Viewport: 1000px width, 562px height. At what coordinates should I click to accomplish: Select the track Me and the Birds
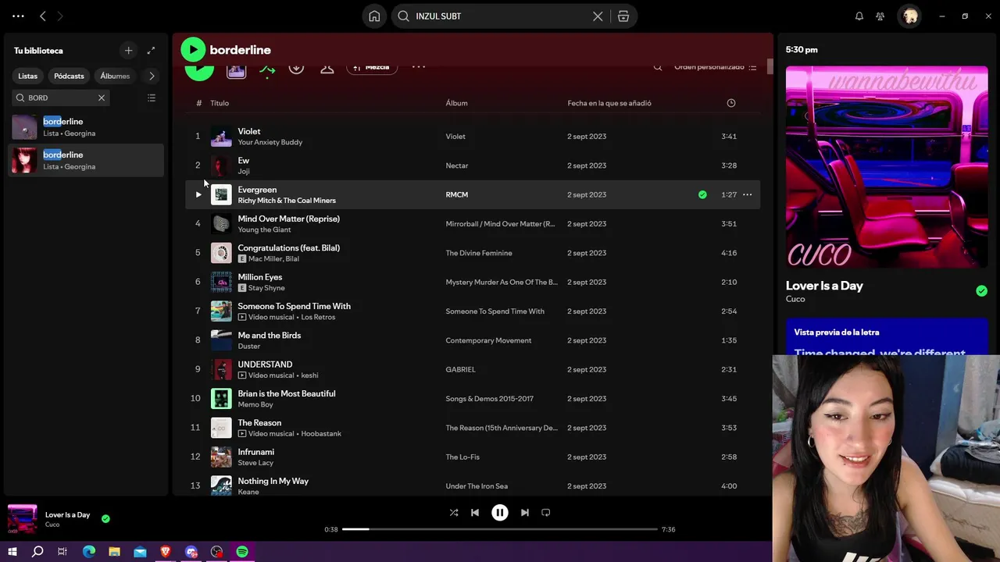pyautogui.click(x=270, y=335)
